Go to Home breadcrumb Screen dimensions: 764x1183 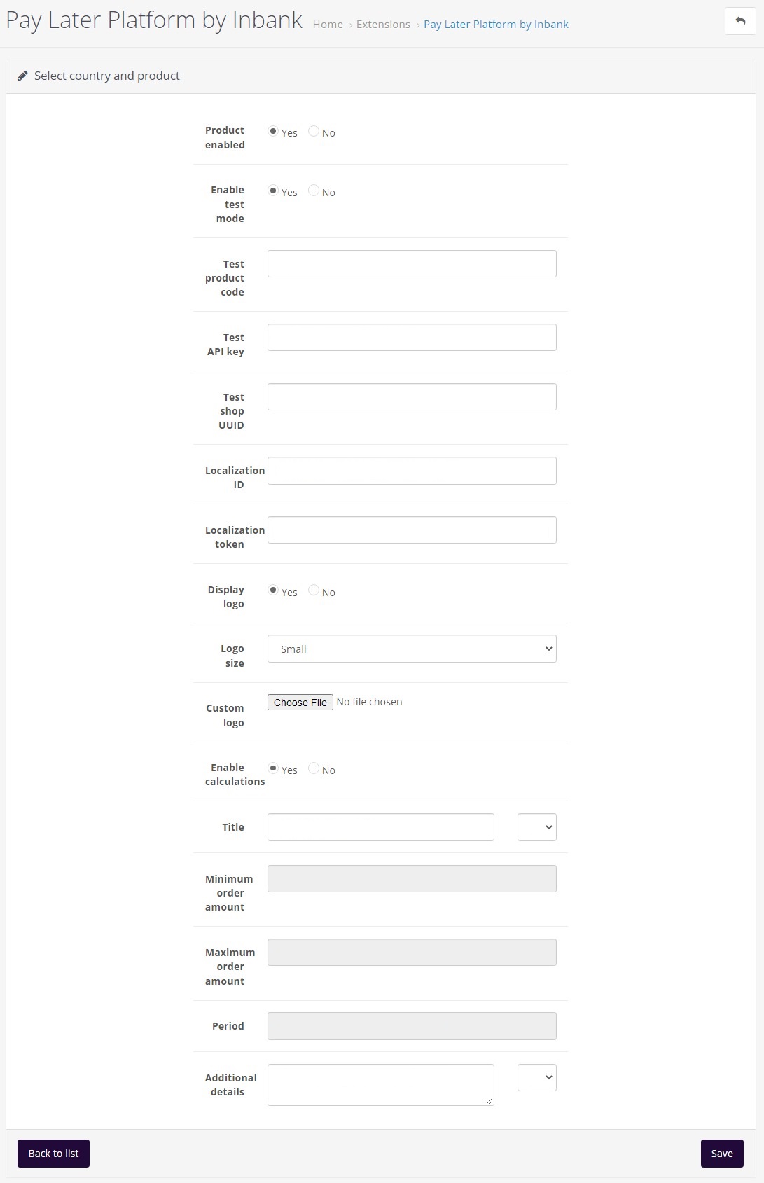point(328,25)
